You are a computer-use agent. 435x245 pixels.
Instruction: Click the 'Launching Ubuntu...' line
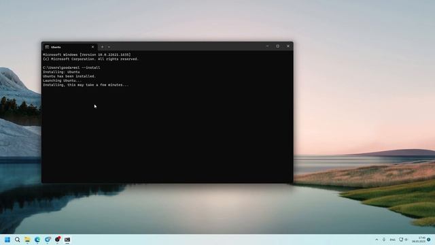tap(63, 80)
